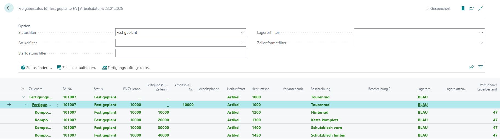Click into the Startdatumsfilter field
500x139 pixels.
(181, 53)
